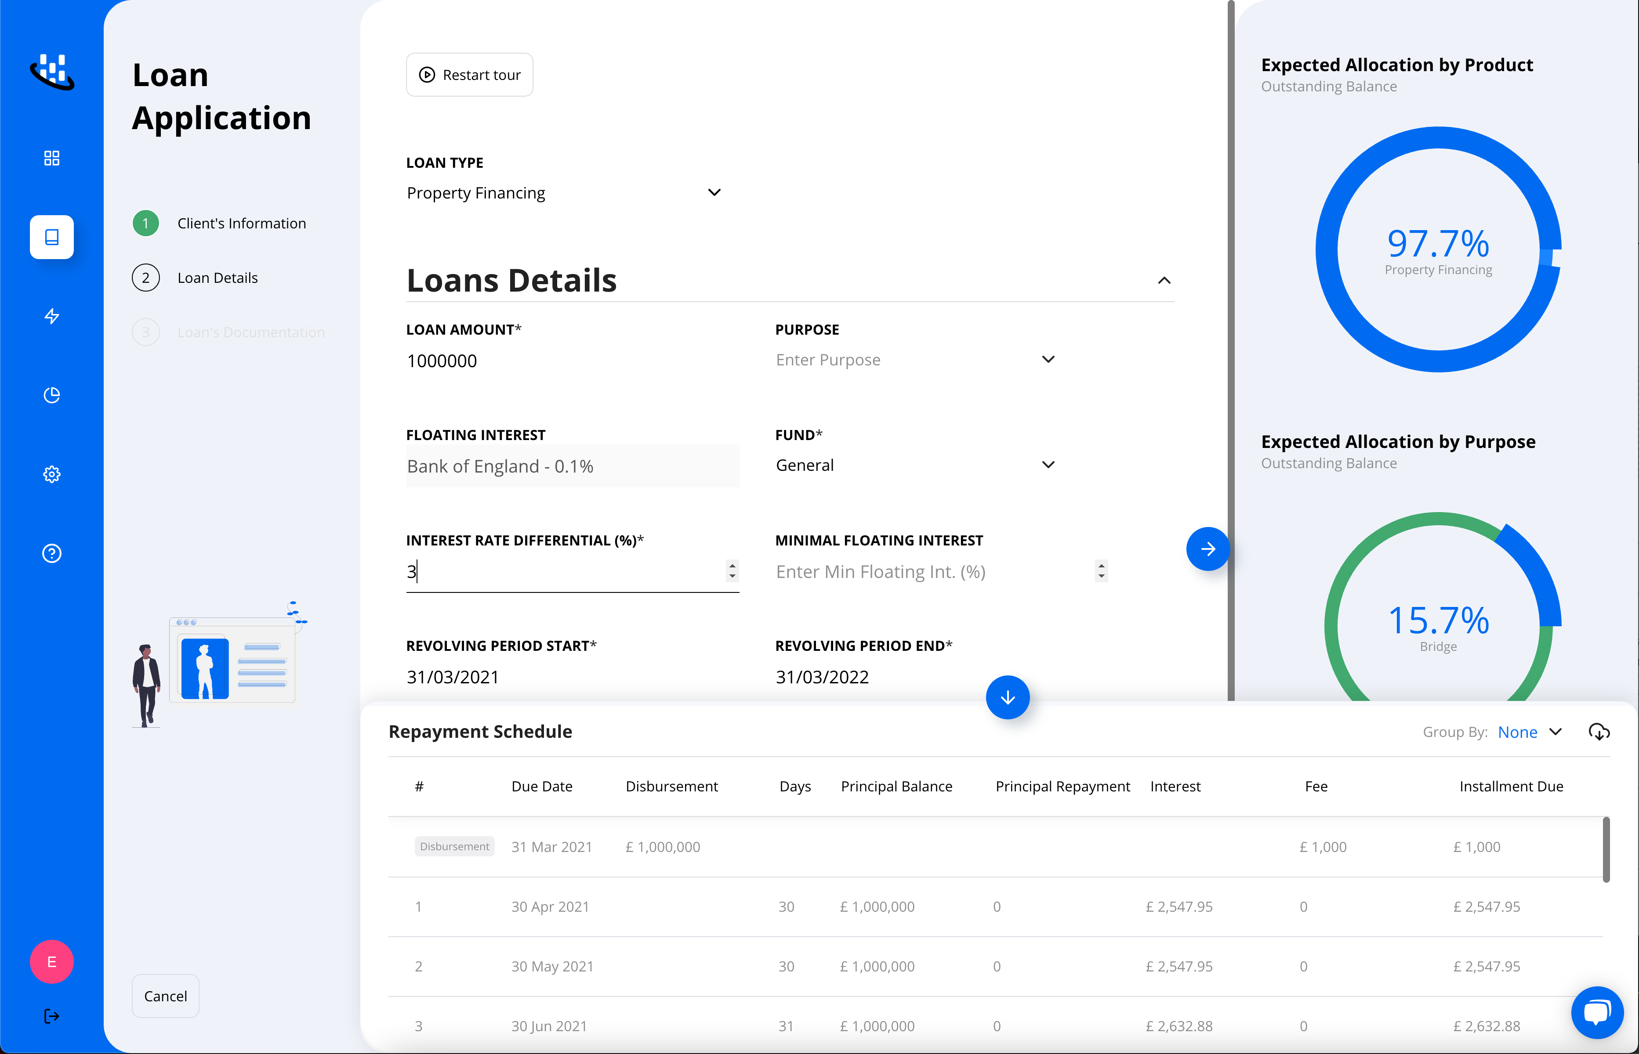Screen dimensions: 1639x1054
Task: Click the lightning bolt icon in the sidebar
Action: pos(51,316)
